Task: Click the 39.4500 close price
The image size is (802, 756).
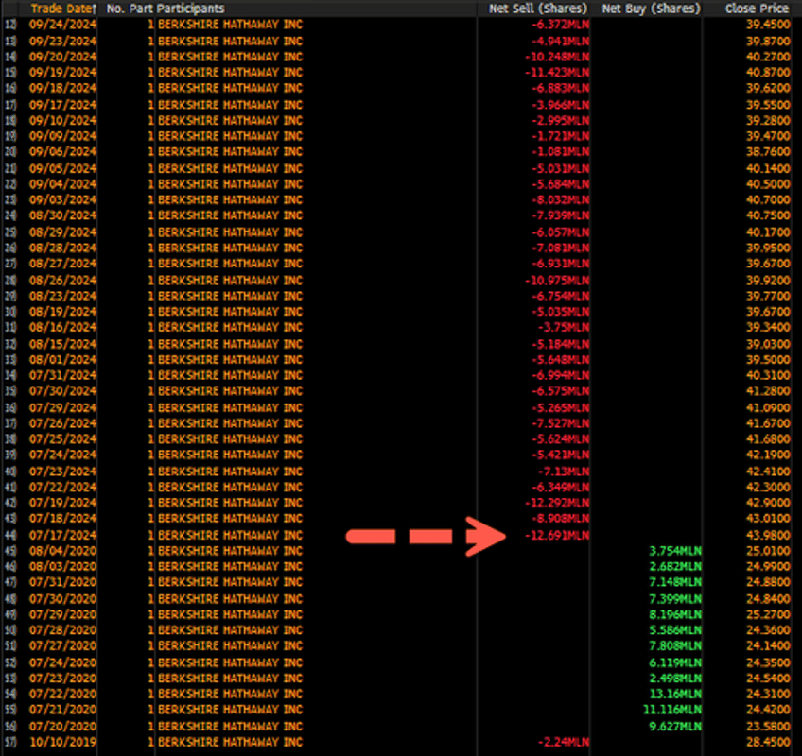Action: [x=768, y=25]
